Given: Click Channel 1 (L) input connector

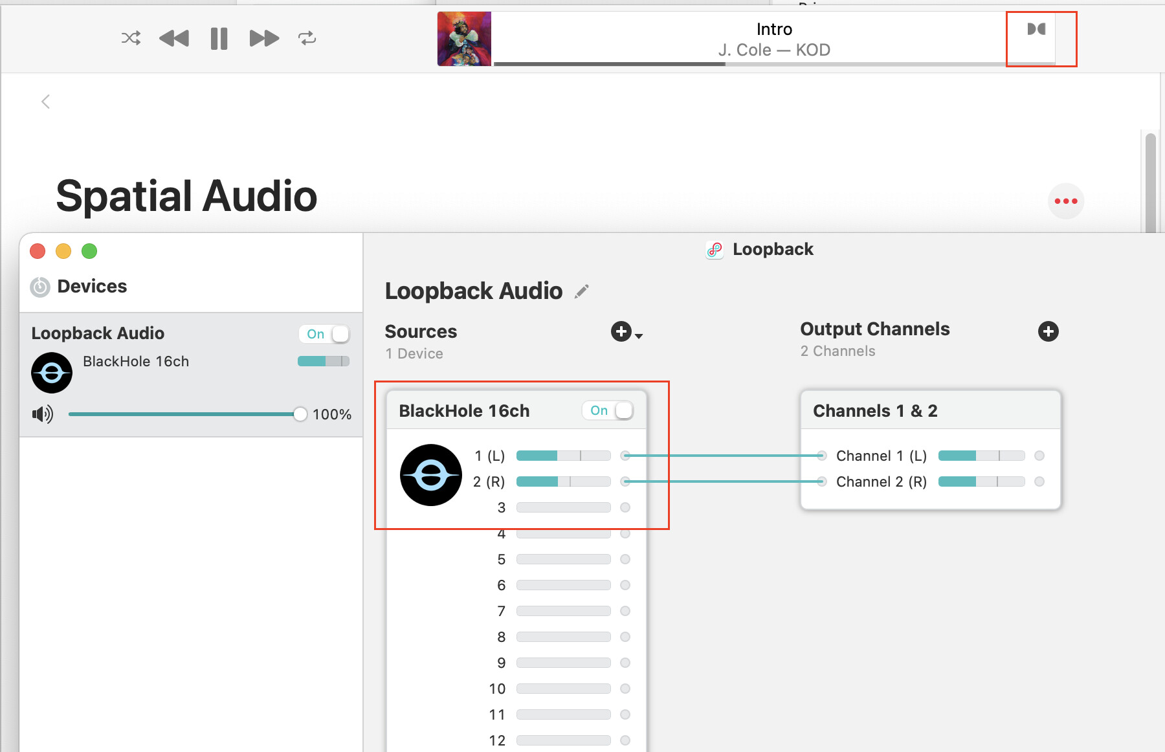Looking at the screenshot, I should click(821, 456).
